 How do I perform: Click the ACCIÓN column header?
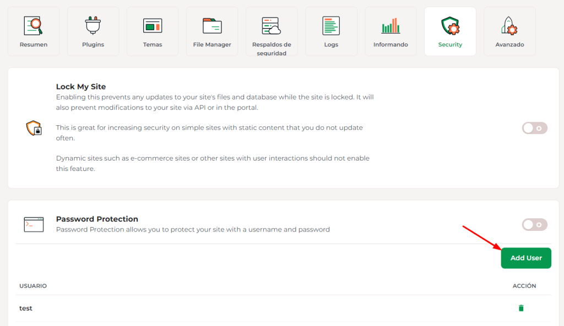pos(524,286)
